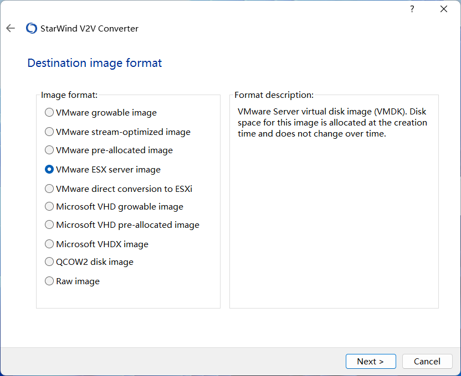This screenshot has width=461, height=376.
Task: Select VMware growable image format
Action: pos(49,113)
